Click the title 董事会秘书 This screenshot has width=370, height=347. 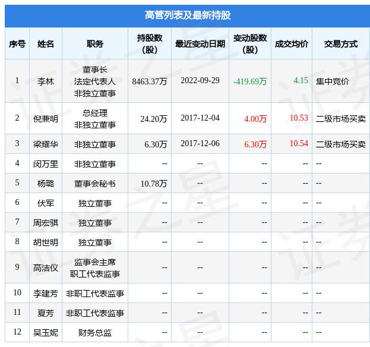(x=95, y=184)
